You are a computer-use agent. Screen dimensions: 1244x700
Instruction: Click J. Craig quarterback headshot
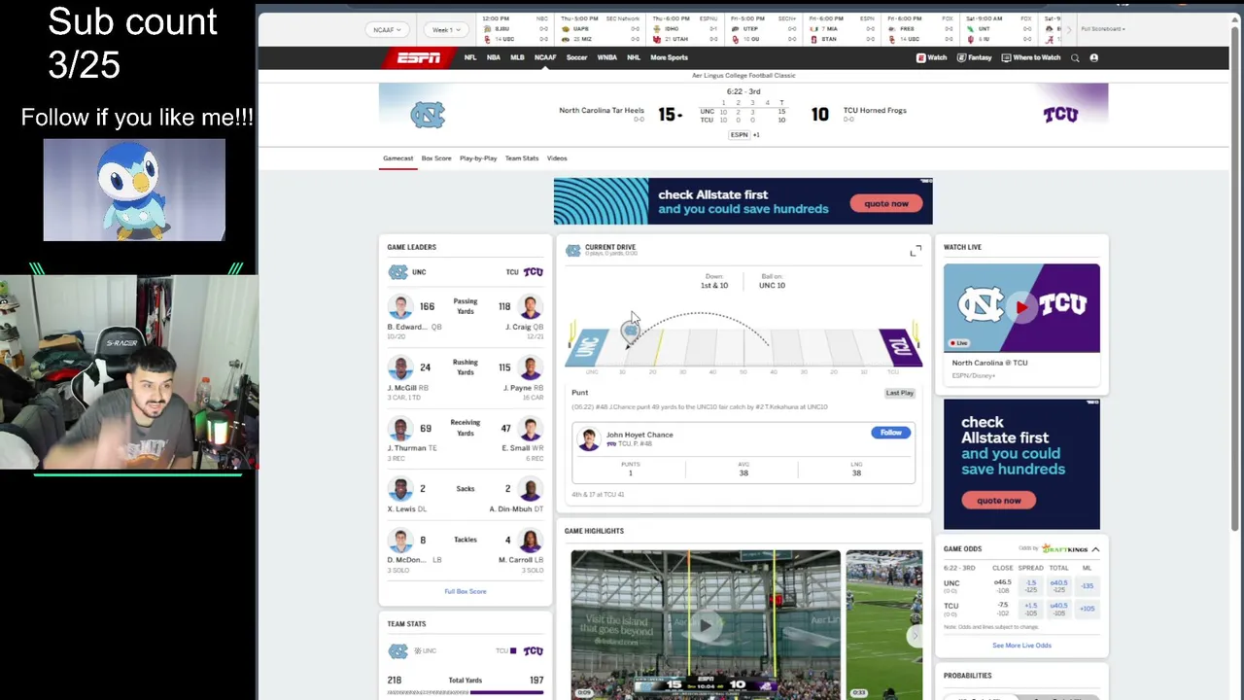[x=530, y=307]
